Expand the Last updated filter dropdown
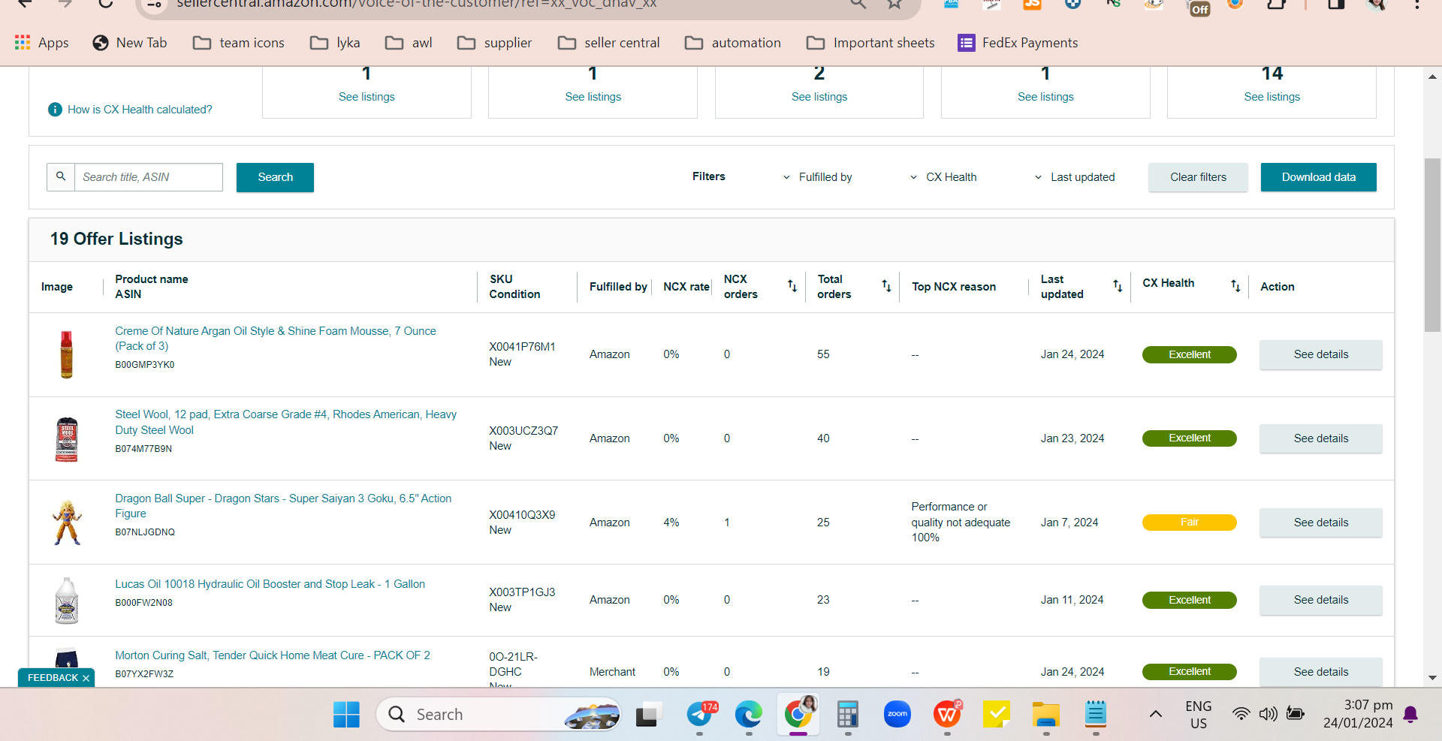Screen dimensions: 1442x741 click(1075, 177)
